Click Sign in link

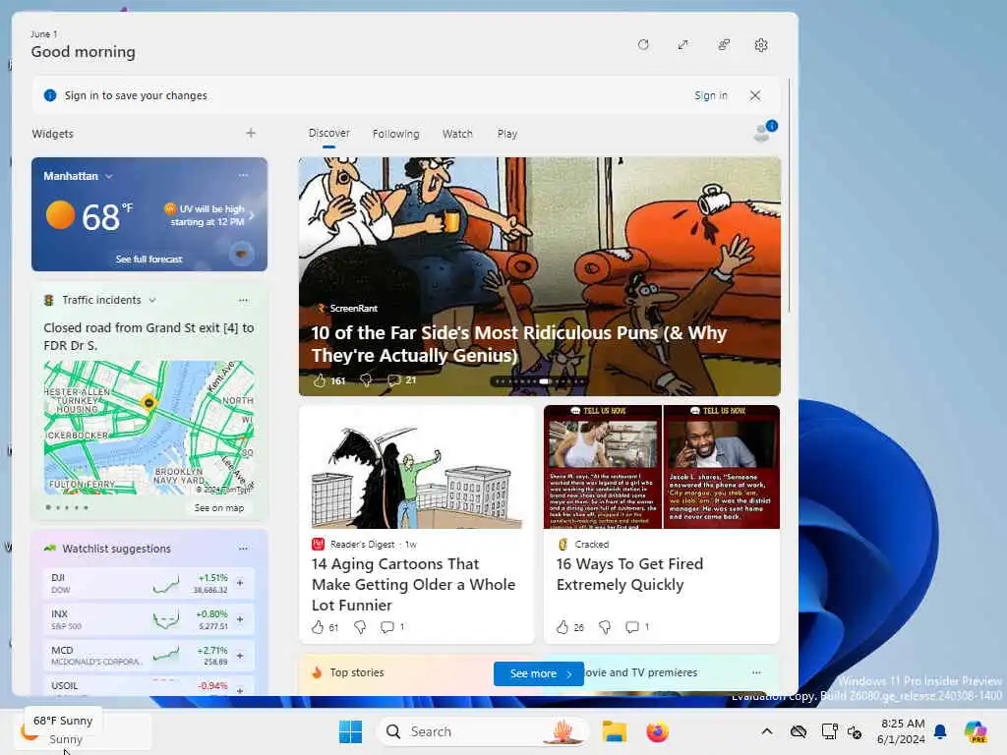pyautogui.click(x=710, y=95)
